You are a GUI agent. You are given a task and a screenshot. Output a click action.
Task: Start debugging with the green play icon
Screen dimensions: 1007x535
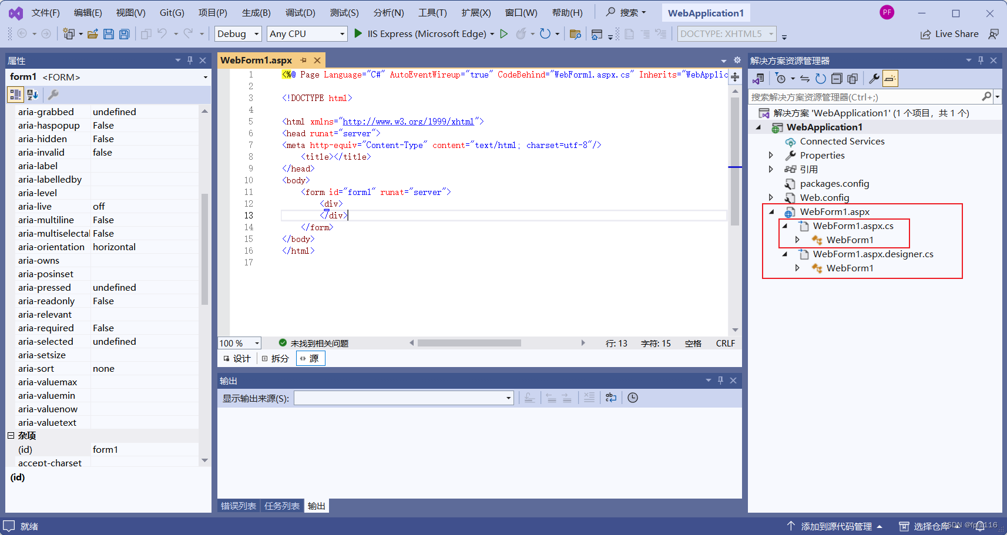tap(358, 33)
